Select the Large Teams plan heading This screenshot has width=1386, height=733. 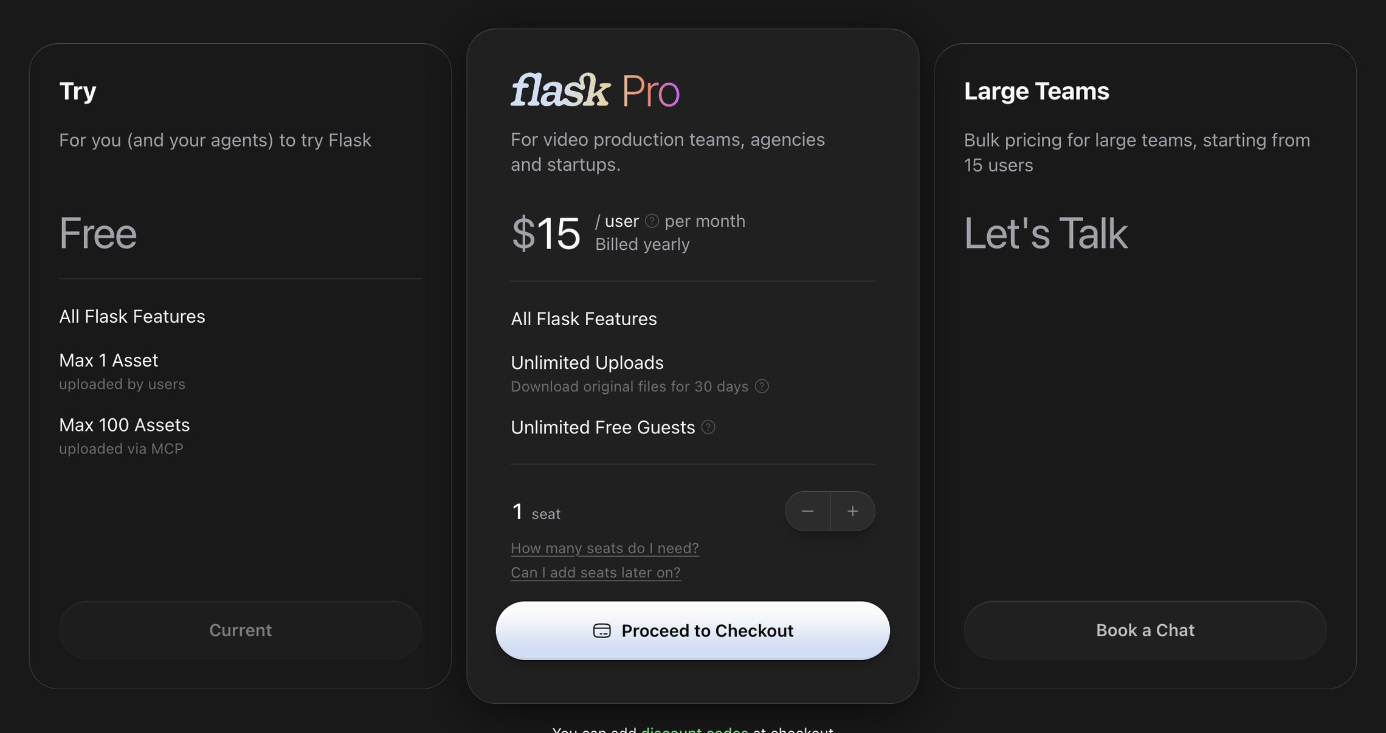[1036, 91]
